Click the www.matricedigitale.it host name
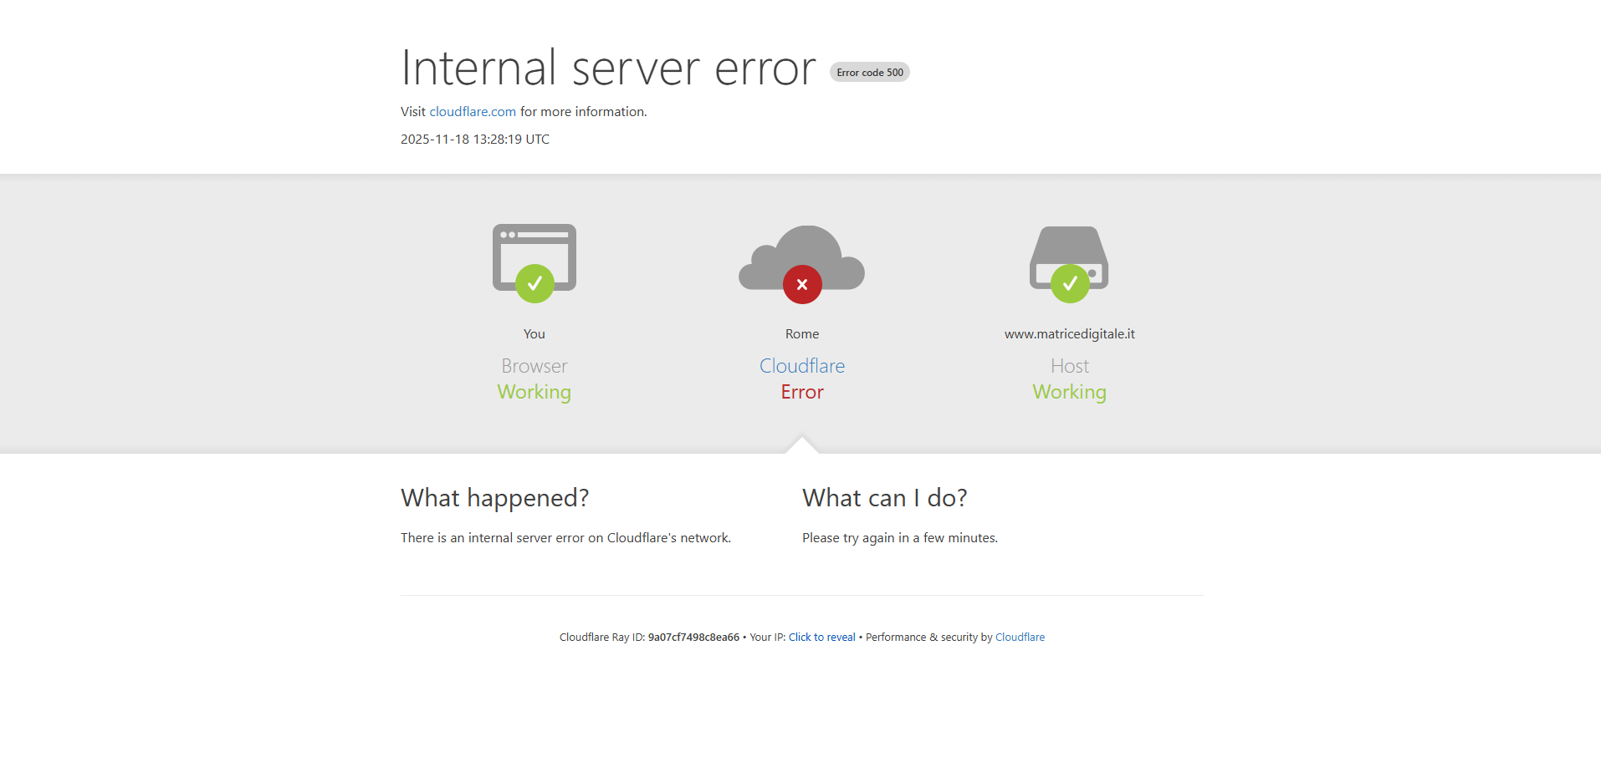1601x757 pixels. point(1069,334)
